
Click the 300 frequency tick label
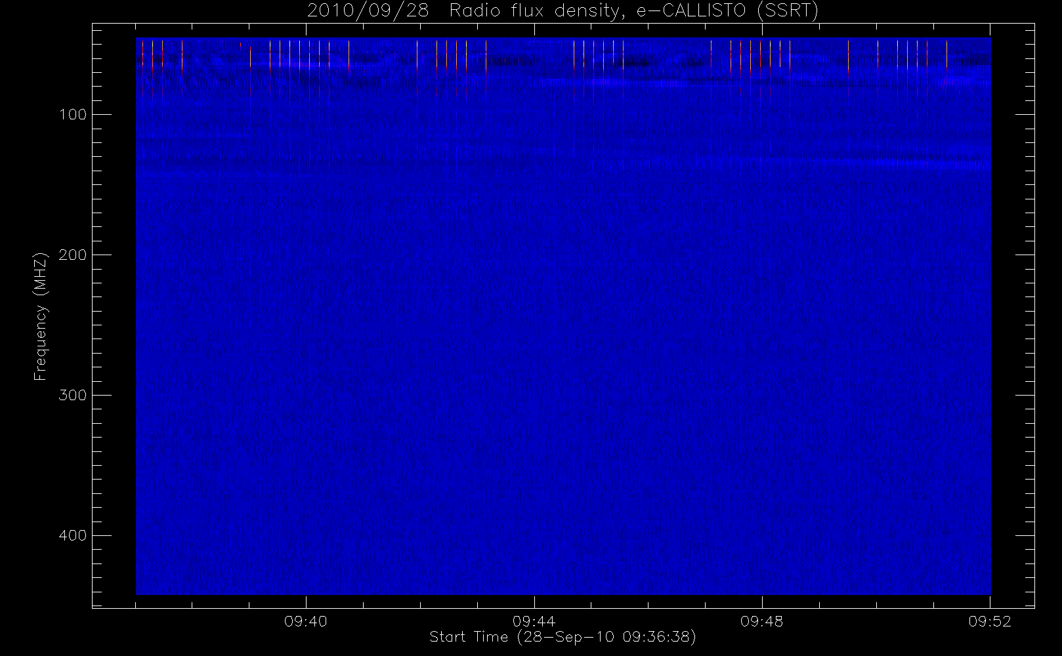pos(72,395)
